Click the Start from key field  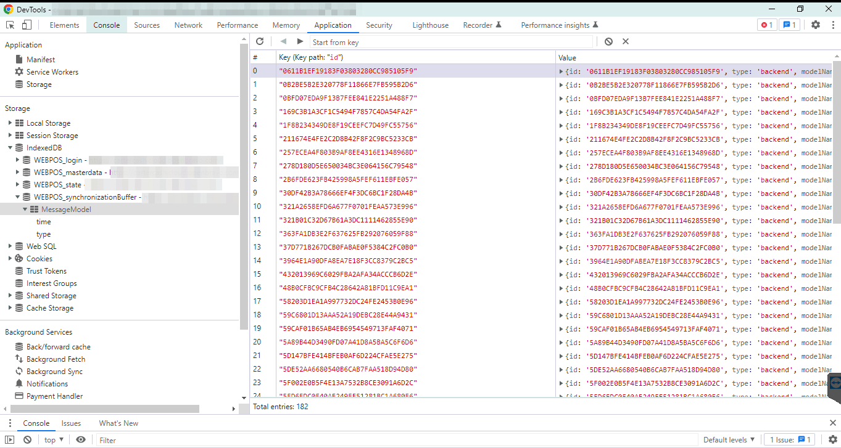coord(450,42)
